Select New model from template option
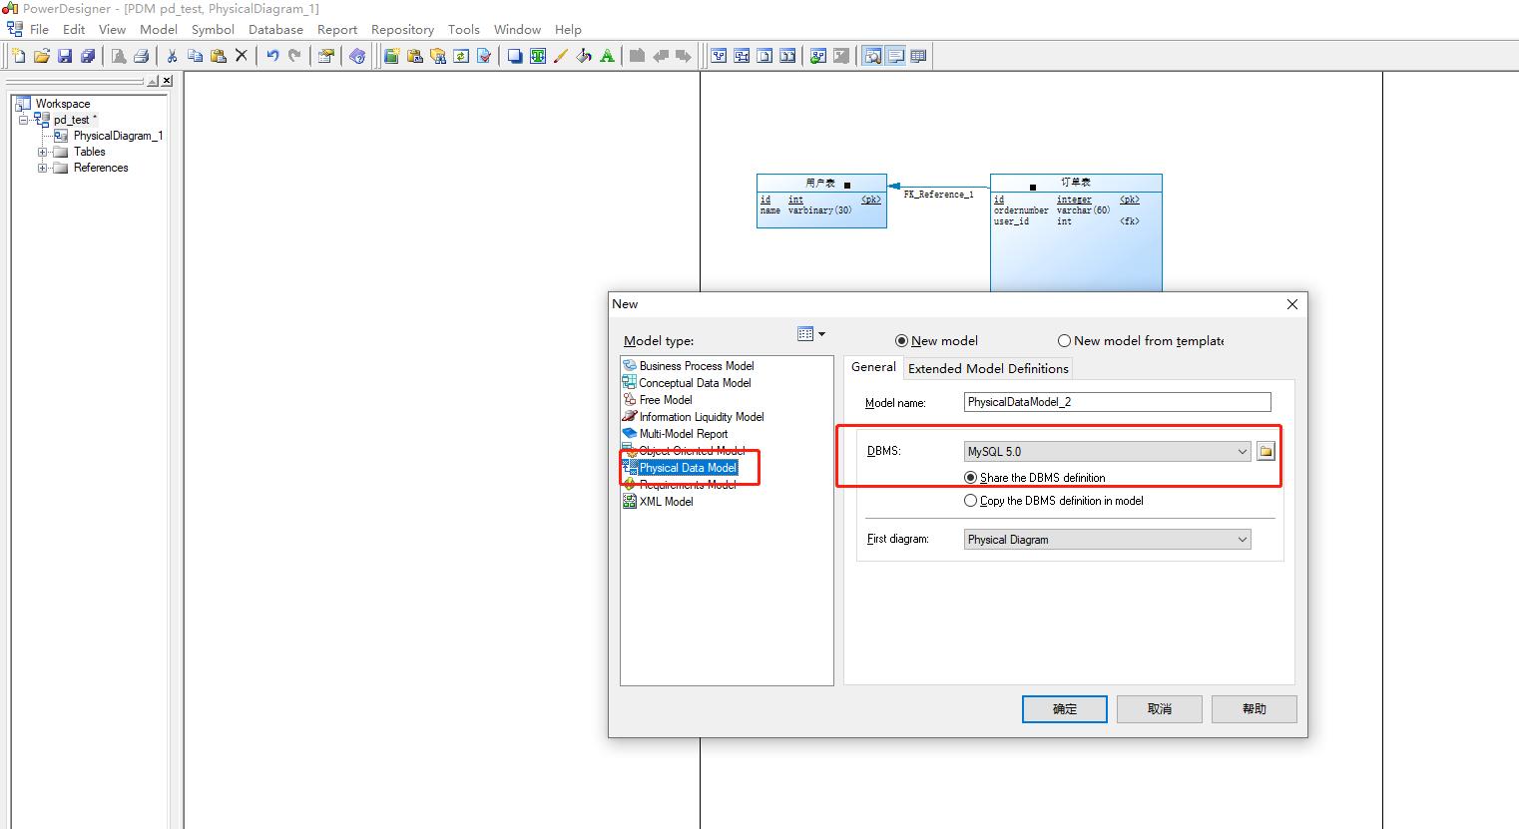Viewport: 1519px width, 829px height. (x=1064, y=341)
